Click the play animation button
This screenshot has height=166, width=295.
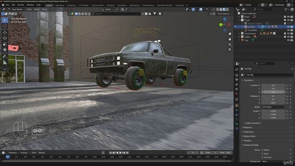pyautogui.click(x=120, y=153)
